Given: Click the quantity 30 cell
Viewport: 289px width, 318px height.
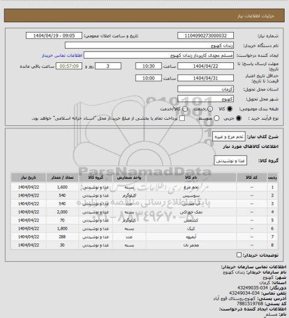Looking at the screenshot, I should (62, 245).
